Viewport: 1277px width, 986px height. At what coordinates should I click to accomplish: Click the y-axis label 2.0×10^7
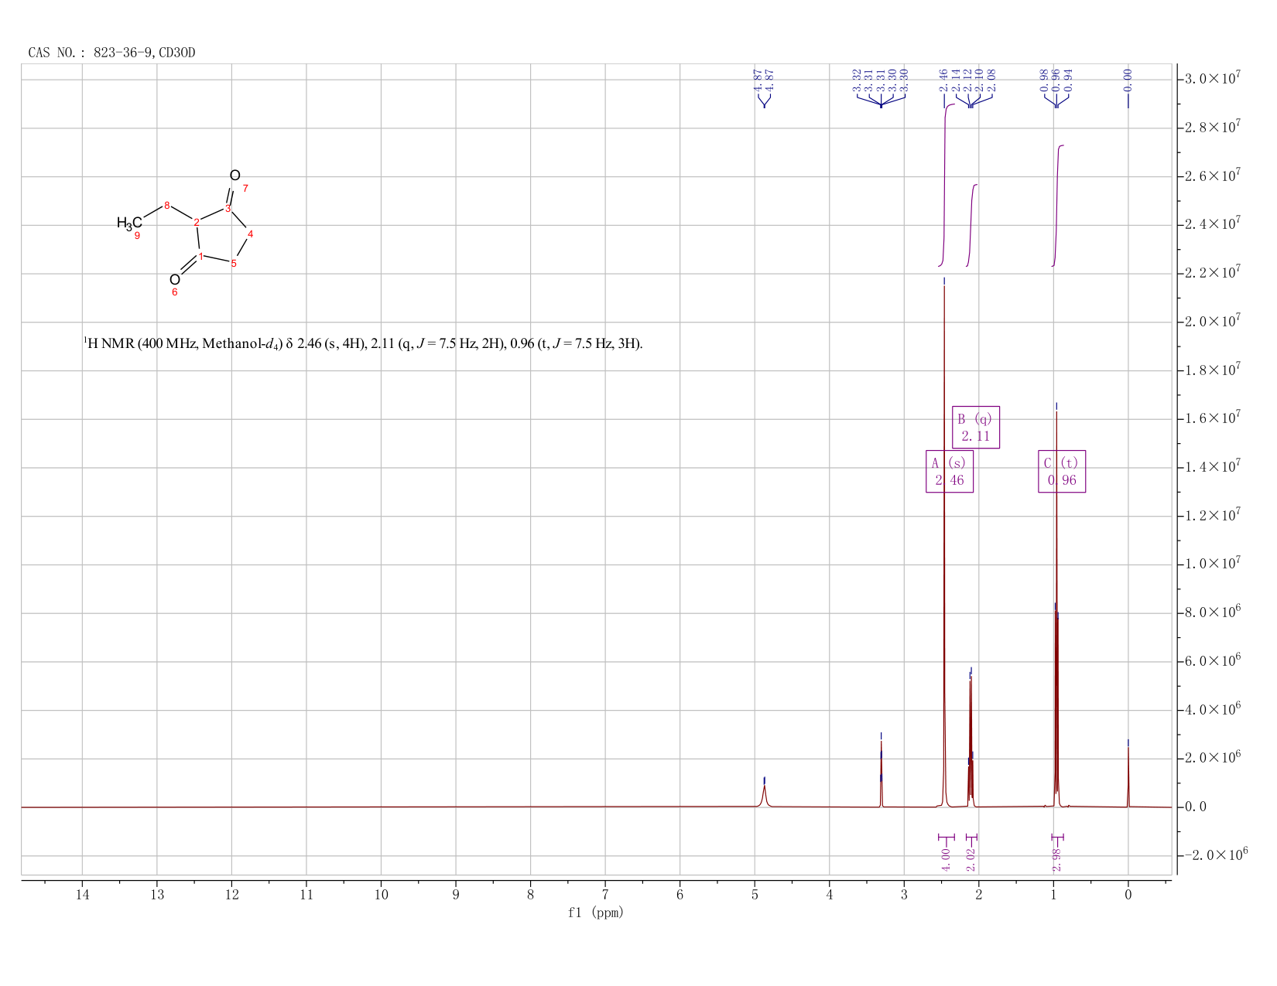tap(1214, 322)
